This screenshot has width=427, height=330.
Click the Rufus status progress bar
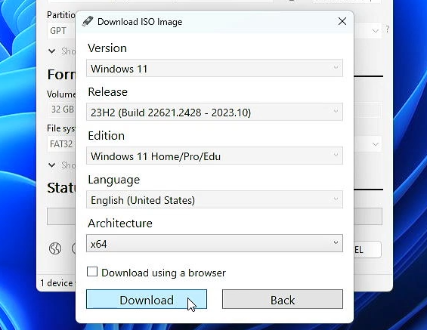click(x=61, y=216)
